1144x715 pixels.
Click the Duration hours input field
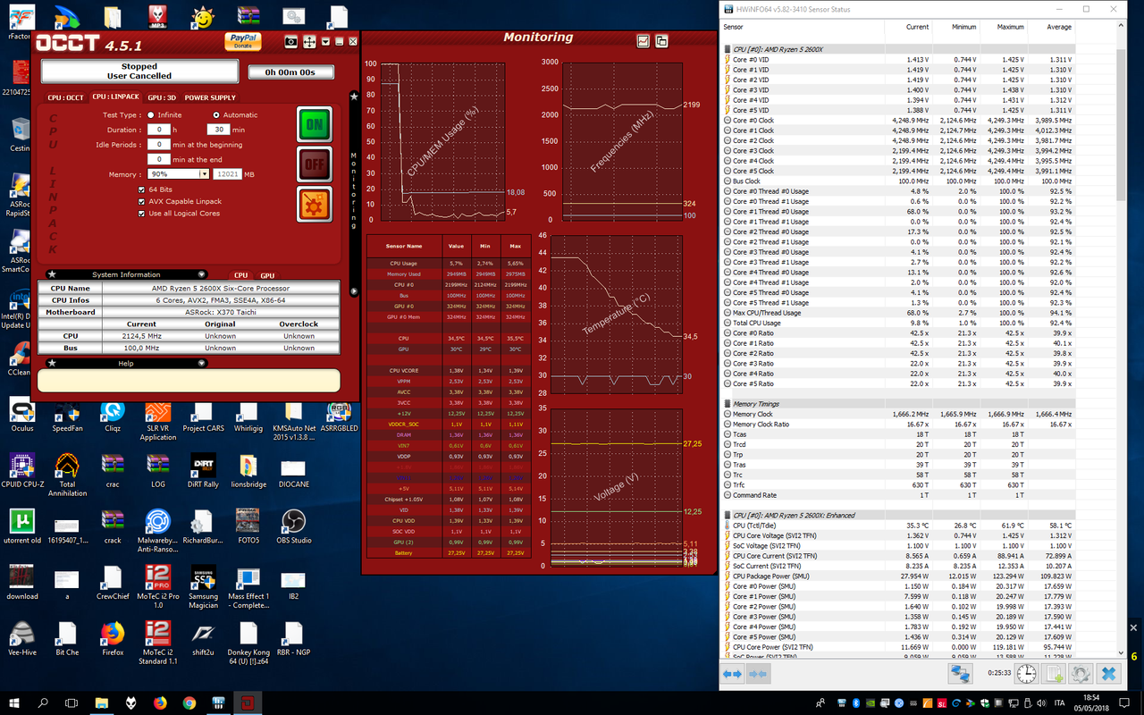[158, 130]
